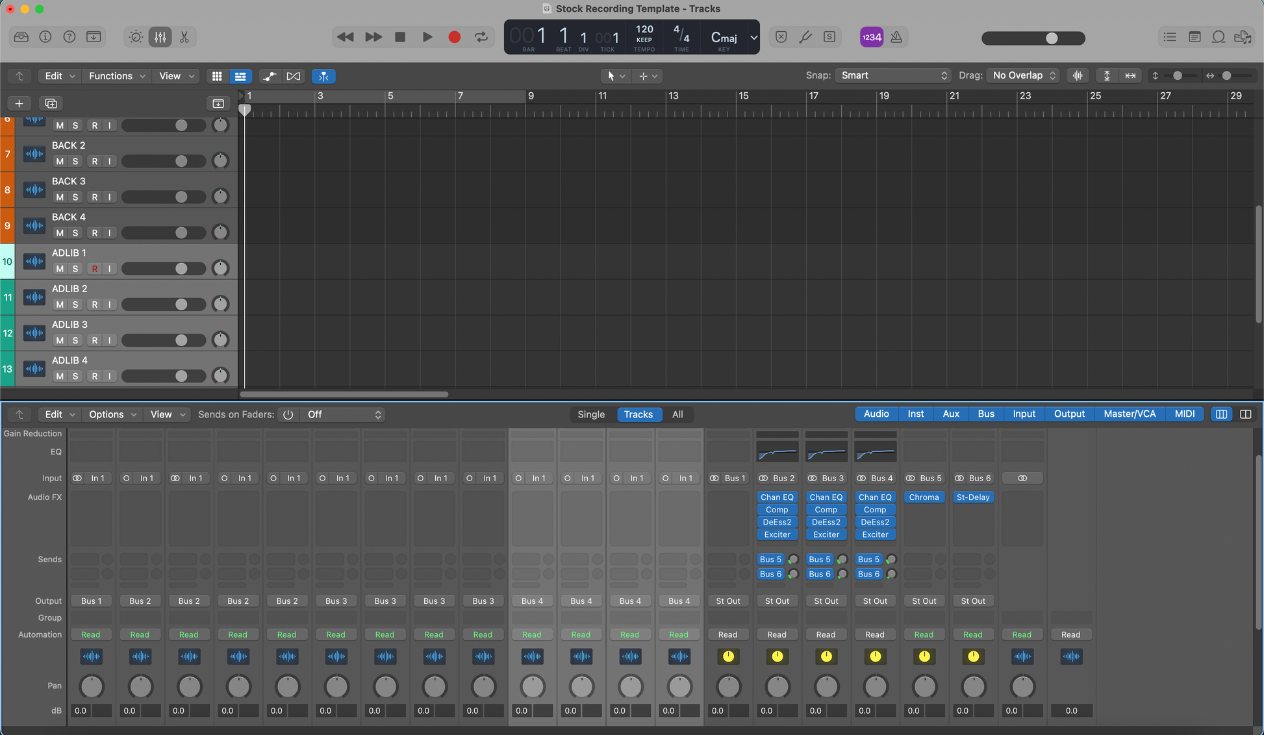Image resolution: width=1264 pixels, height=735 pixels.
Task: Click the Record button in transport
Action: tap(454, 37)
